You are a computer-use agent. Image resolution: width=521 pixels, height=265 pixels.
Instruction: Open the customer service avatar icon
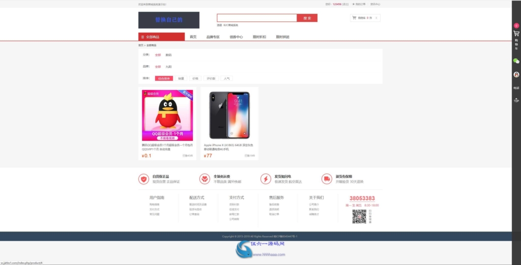click(x=516, y=75)
